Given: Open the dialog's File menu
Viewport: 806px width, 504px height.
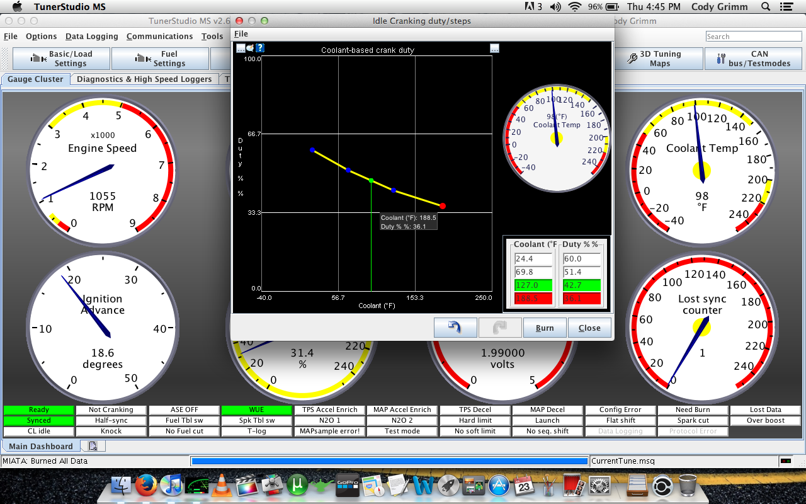Looking at the screenshot, I should click(x=241, y=34).
